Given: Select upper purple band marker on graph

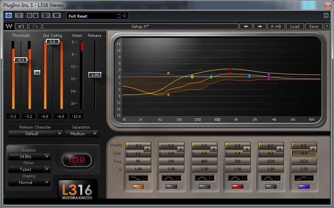Looking at the screenshot, I should [x=269, y=75].
